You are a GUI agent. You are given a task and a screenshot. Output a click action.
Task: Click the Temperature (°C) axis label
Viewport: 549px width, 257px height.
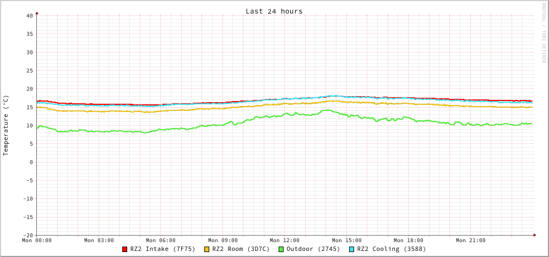[6, 125]
